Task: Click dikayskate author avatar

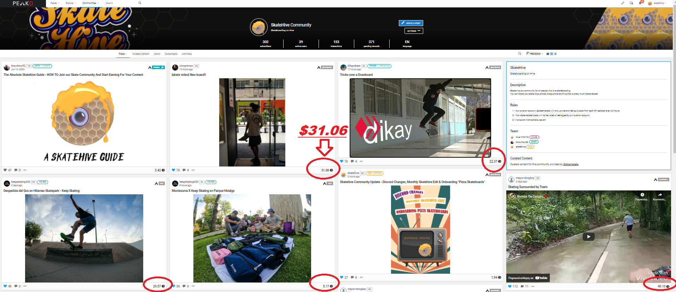Action: pyautogui.click(x=343, y=67)
